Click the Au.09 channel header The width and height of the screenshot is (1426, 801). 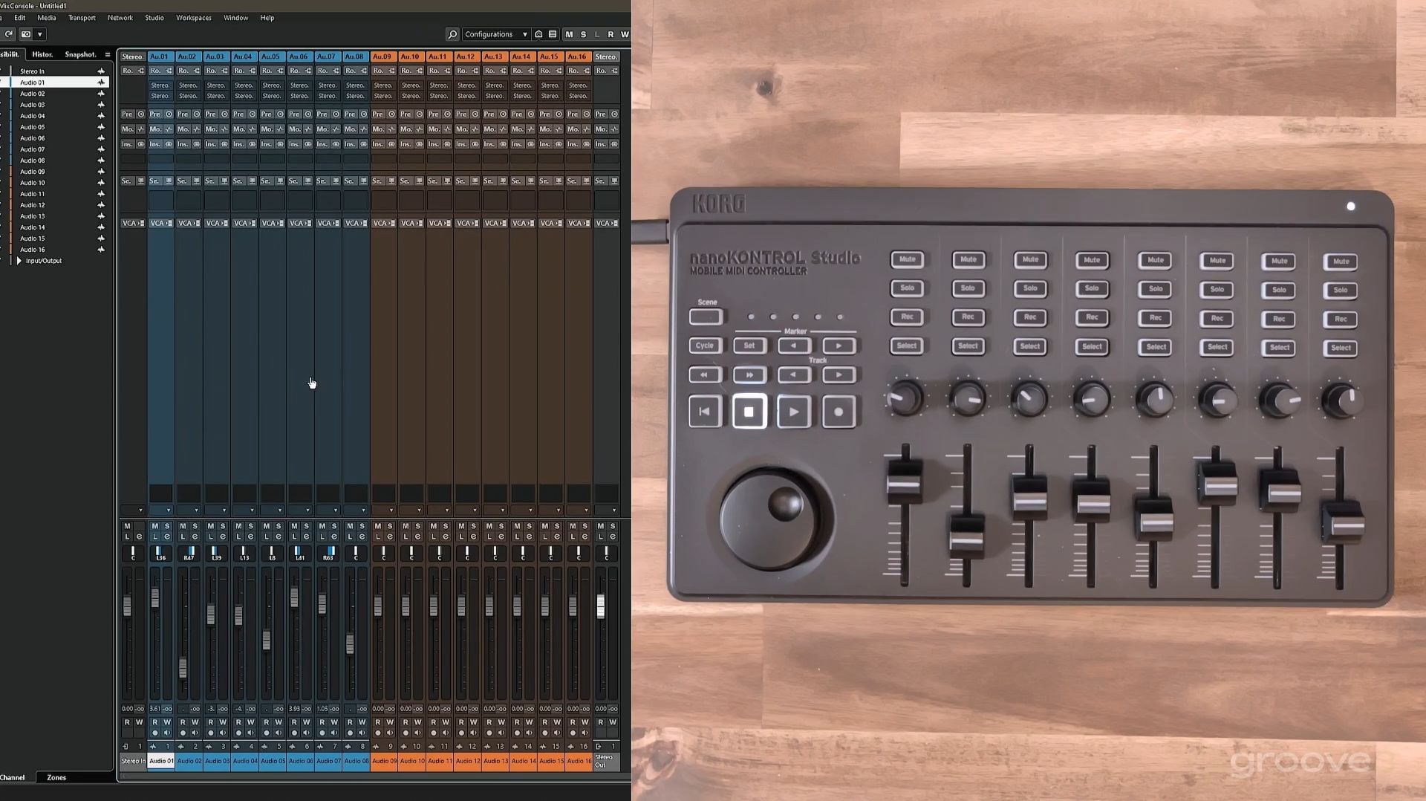(382, 56)
